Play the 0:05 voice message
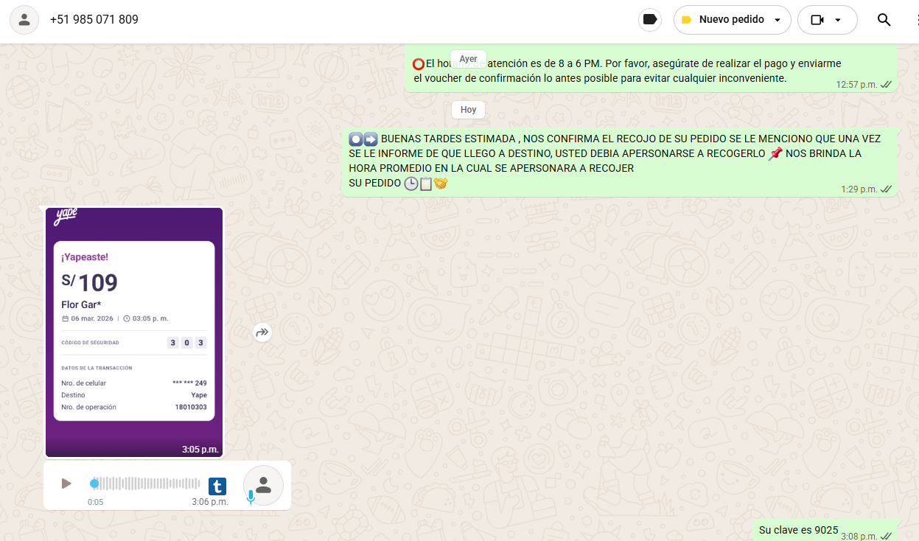 (66, 484)
